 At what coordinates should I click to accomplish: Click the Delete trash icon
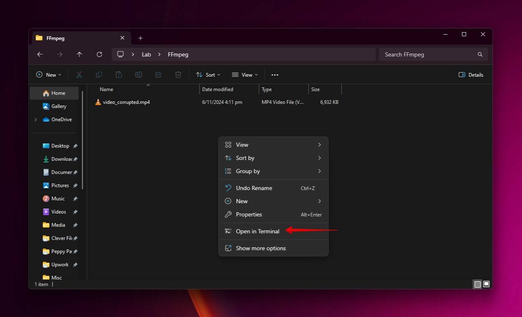tap(178, 75)
